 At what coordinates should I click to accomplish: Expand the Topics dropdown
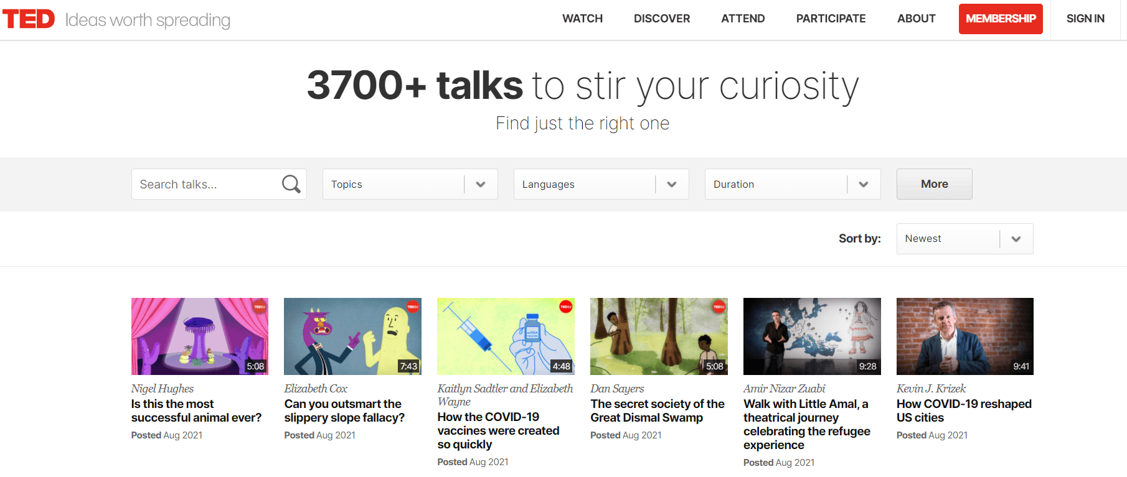click(x=410, y=184)
